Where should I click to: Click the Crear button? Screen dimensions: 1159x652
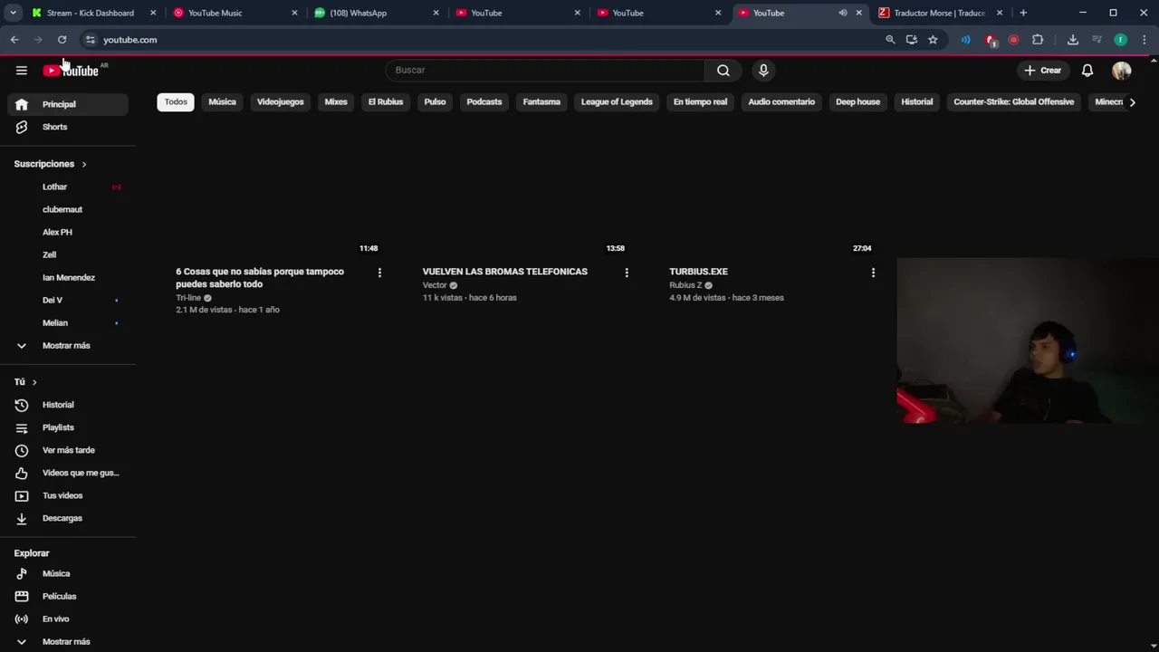coord(1042,70)
